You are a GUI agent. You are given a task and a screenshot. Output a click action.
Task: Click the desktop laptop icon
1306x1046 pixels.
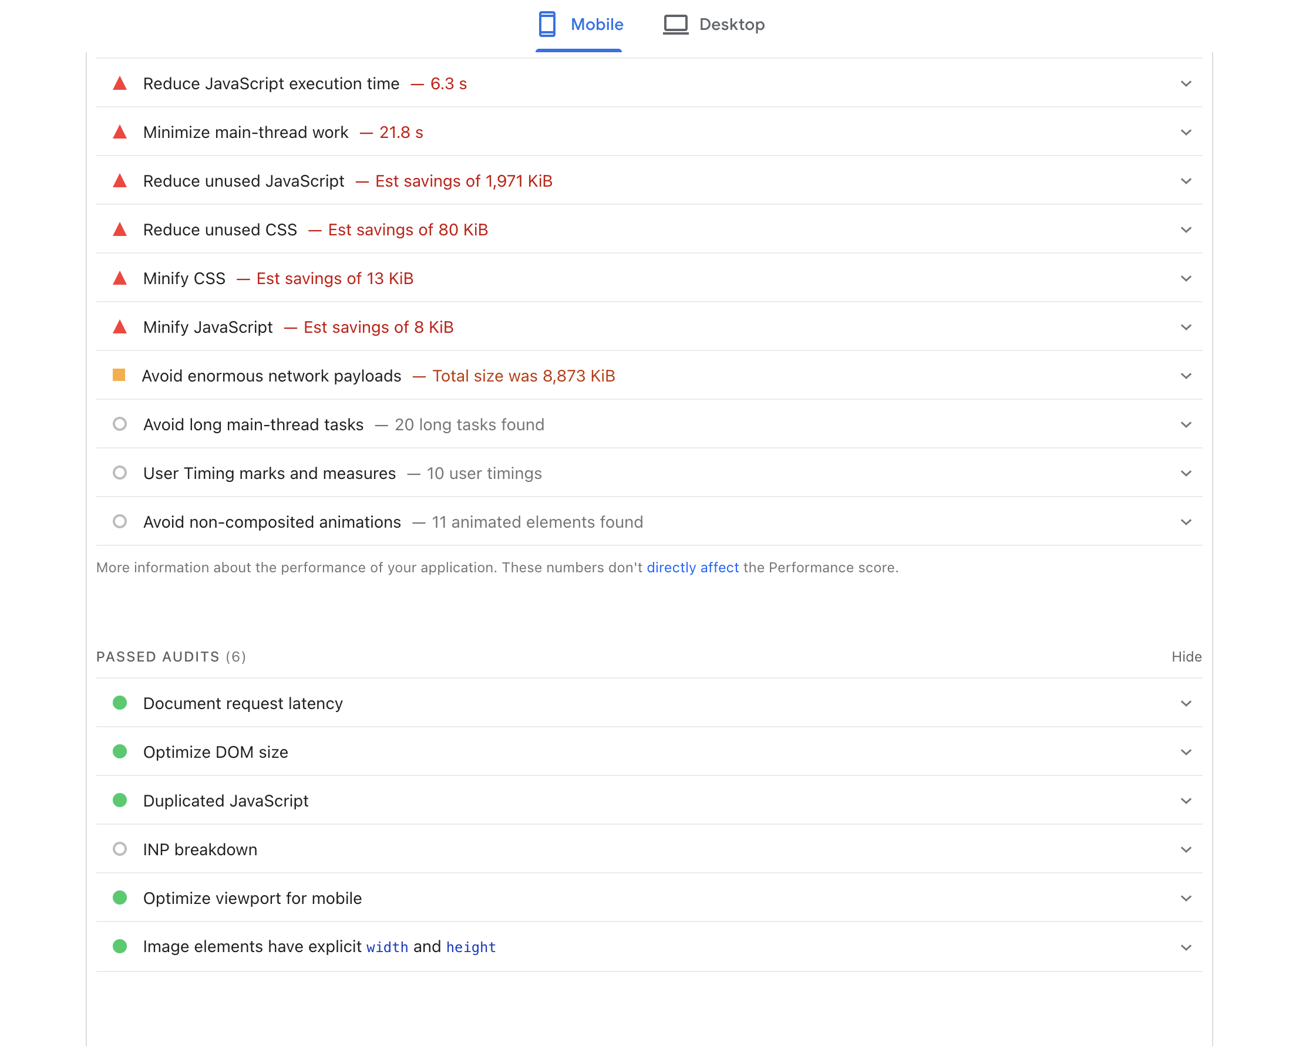tap(675, 24)
